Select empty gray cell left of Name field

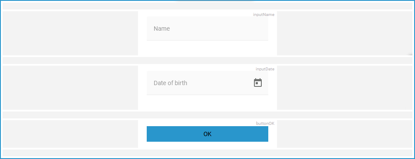(70, 33)
